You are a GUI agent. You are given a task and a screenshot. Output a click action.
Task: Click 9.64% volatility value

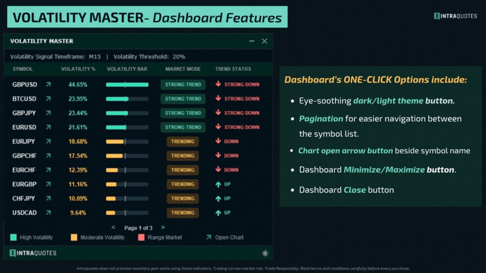[78, 213]
